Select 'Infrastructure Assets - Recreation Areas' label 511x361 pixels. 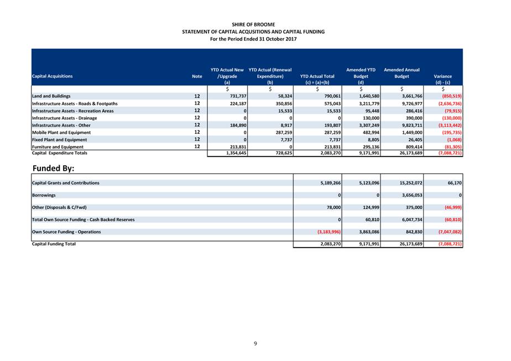(x=72, y=111)
